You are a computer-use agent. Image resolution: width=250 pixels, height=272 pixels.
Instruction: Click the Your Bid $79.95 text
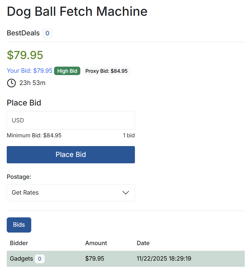[x=29, y=71]
